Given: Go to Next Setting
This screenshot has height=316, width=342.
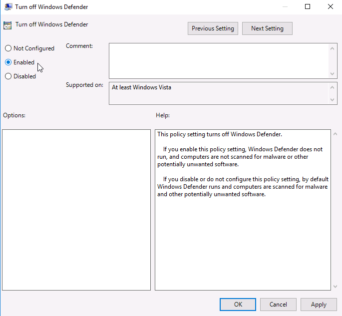Looking at the screenshot, I should [x=267, y=28].
